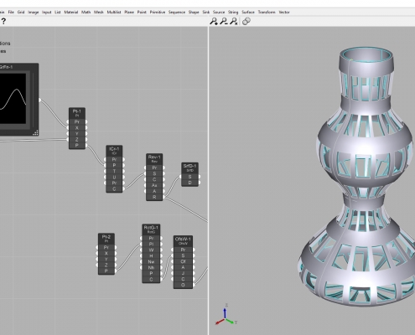The width and height of the screenshot is (415, 335).
Task: Click the zoom in magnifier icon
Action: pos(214,22)
